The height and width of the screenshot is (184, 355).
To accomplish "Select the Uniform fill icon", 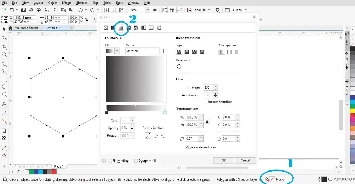I will 113,28.
